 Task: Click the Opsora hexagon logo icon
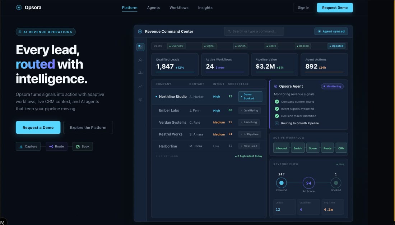(19, 8)
